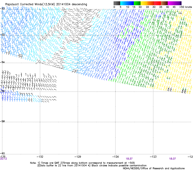This screenshot has width=193, height=170.
Task: Click the yellow 20-25 knots color swatch
Action: coord(144,3)
